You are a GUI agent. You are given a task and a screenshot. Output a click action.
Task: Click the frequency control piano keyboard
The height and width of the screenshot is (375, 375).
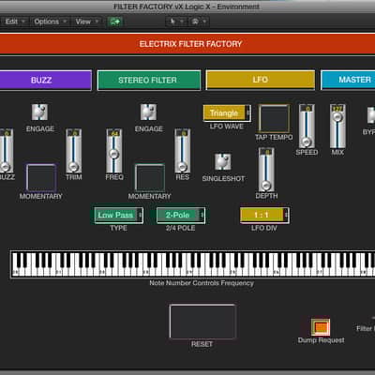click(193, 264)
